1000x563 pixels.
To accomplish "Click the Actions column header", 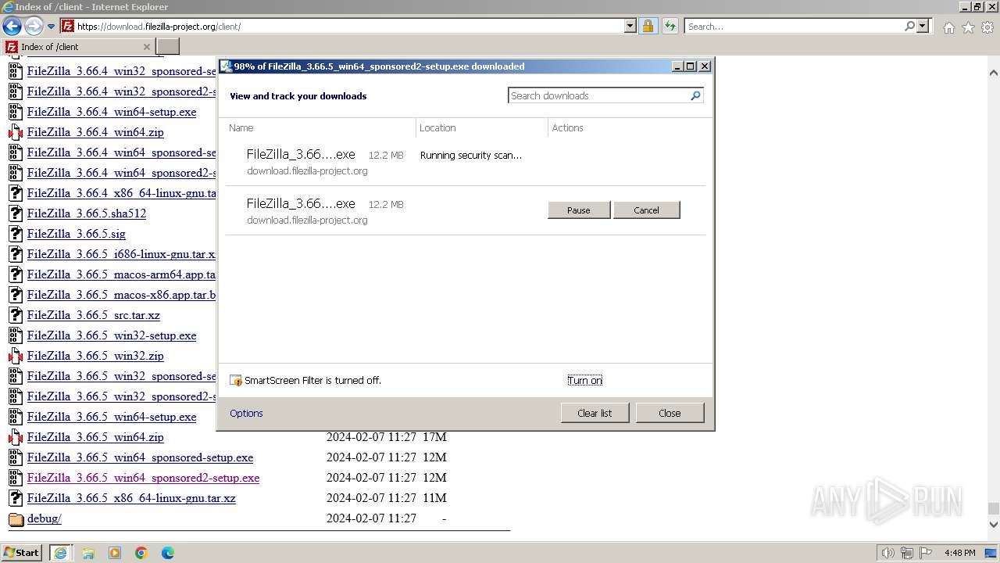I will click(x=568, y=127).
